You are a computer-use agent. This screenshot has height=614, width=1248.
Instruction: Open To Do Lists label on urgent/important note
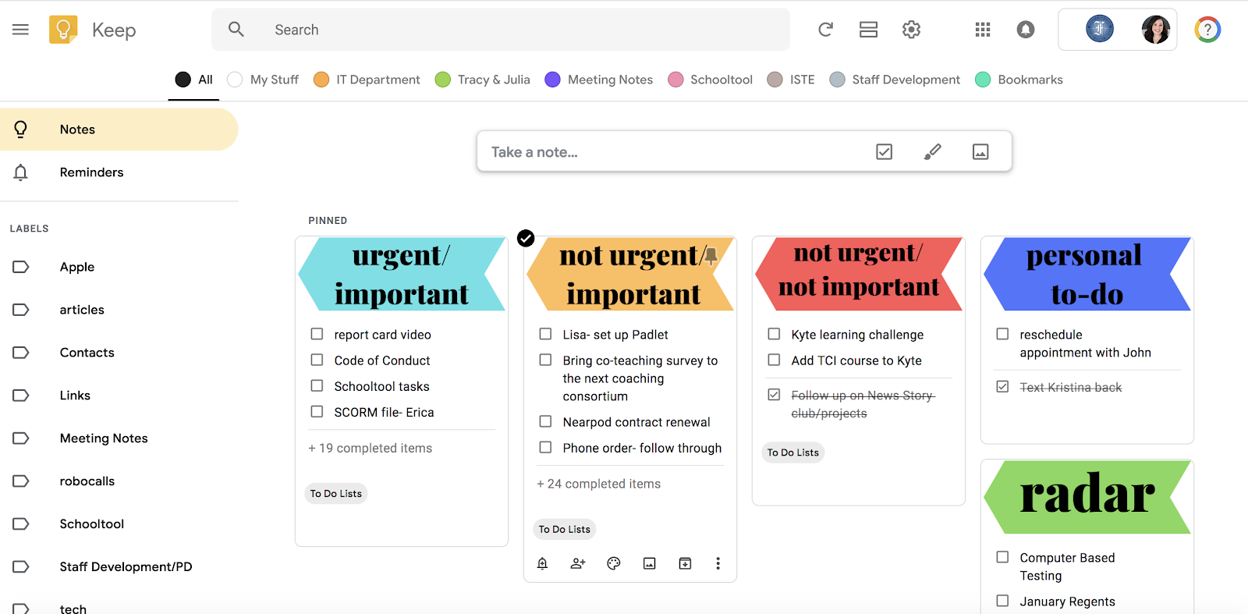point(336,494)
